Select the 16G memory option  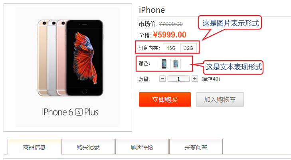[x=171, y=48]
